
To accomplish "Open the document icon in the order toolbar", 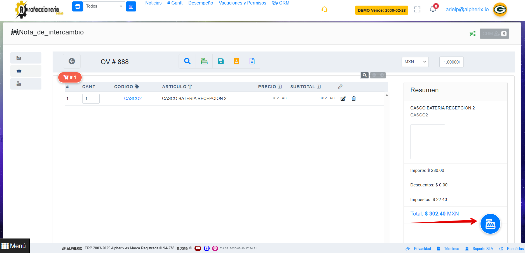I will 252,61.
